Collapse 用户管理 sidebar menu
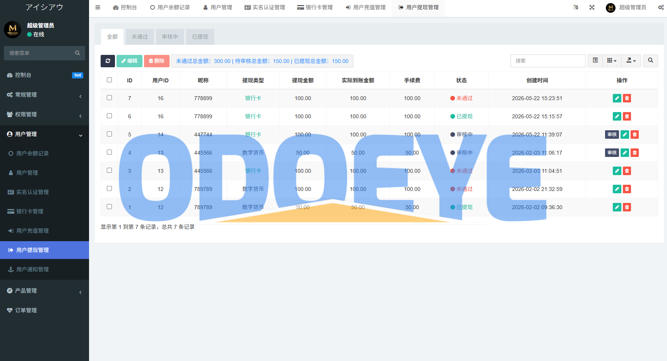Image resolution: width=667 pixels, height=361 pixels. 45,134
